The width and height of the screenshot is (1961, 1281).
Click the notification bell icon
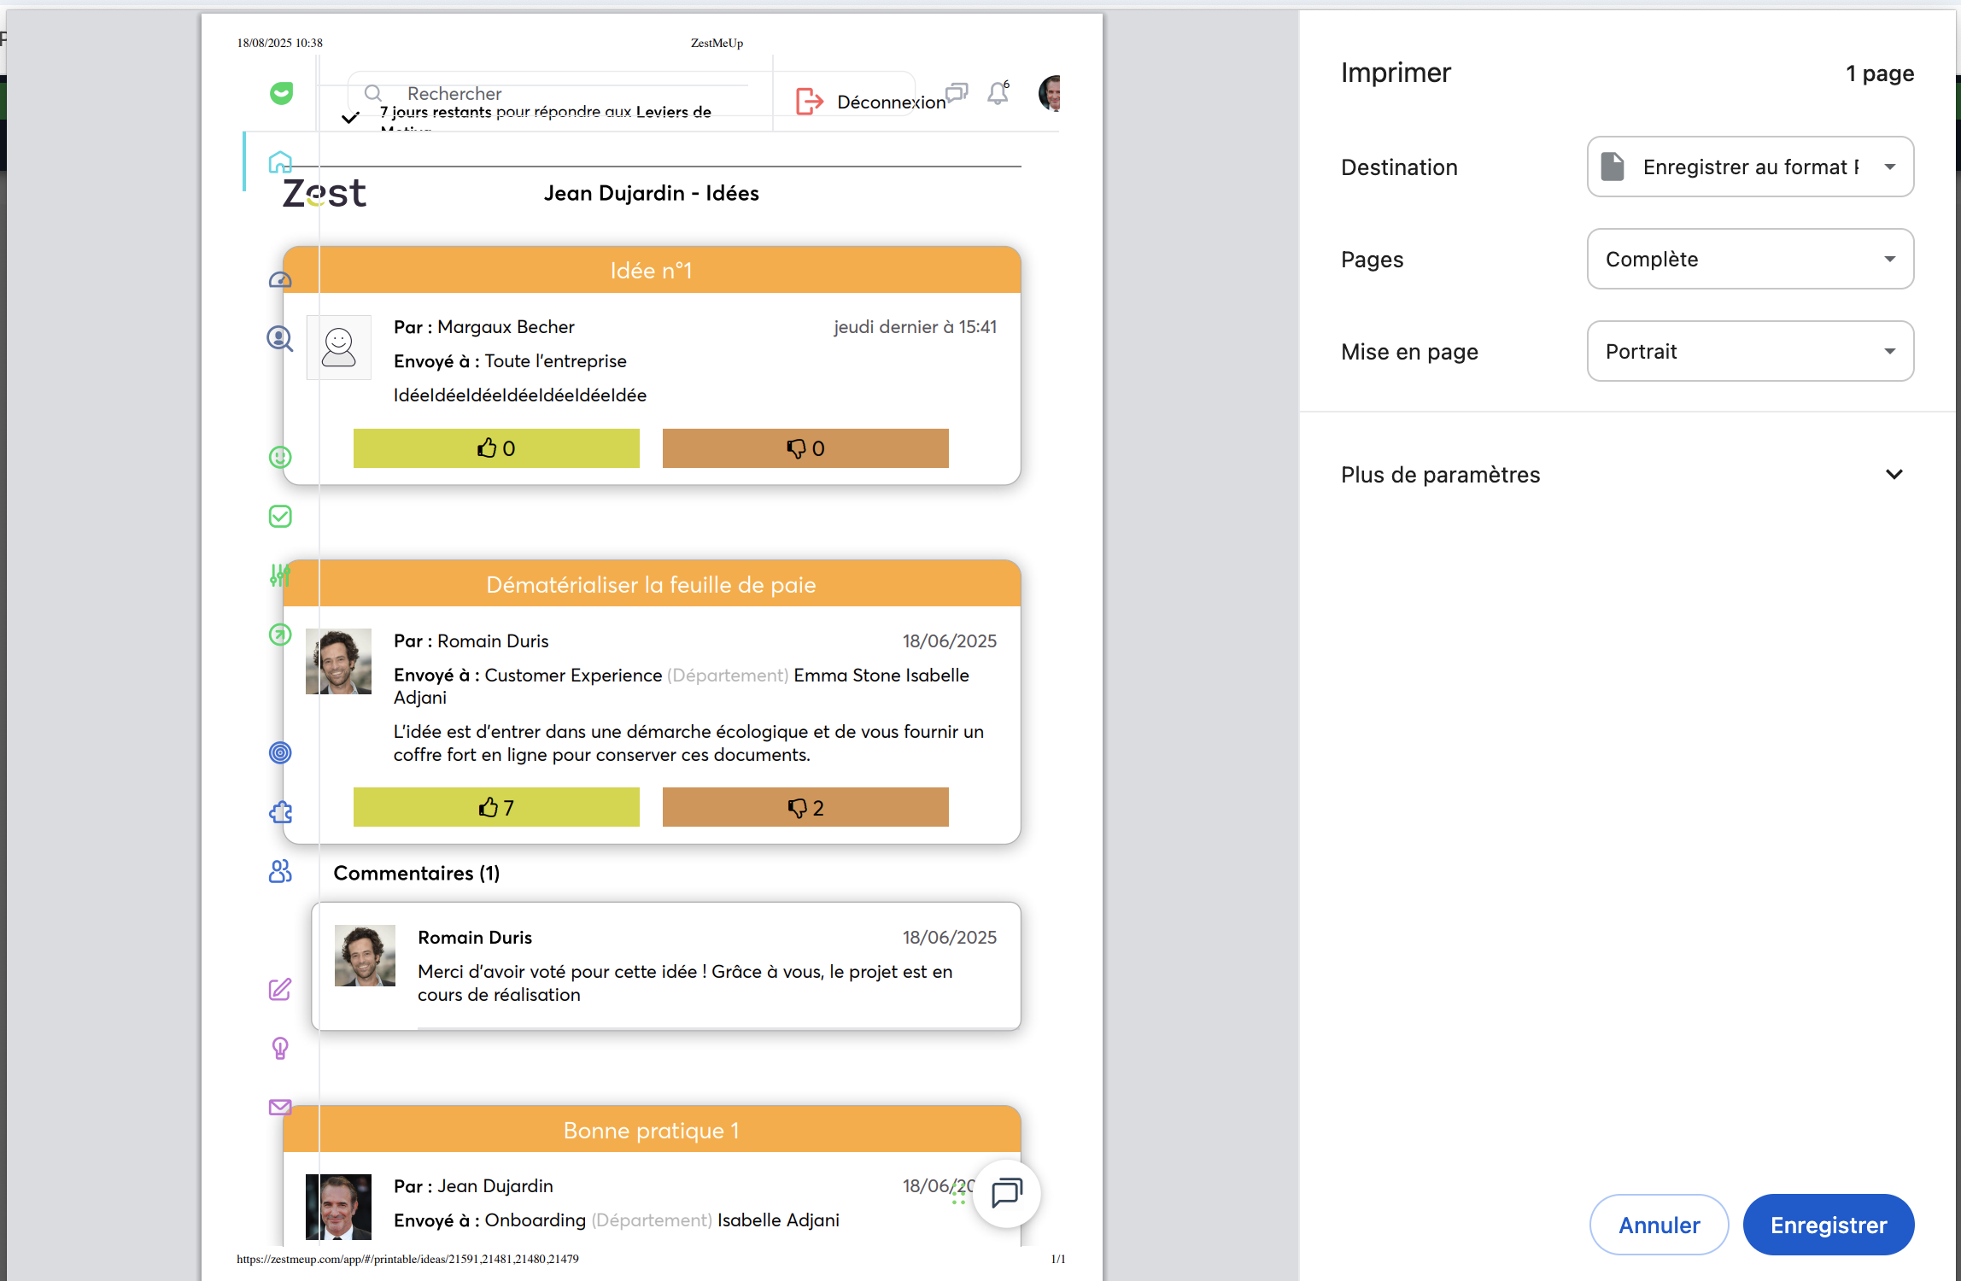coord(998,93)
